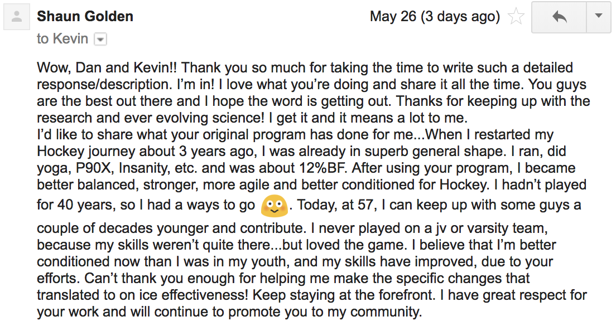Click the date May 26 (3 days ago)
Screen dimensions: 616x331
(x=435, y=17)
